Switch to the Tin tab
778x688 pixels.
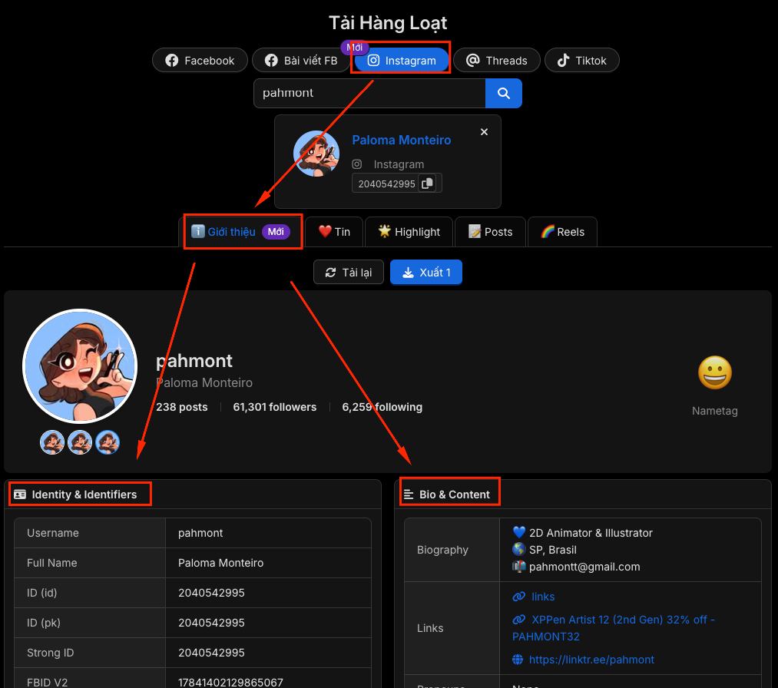pos(334,232)
